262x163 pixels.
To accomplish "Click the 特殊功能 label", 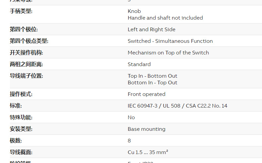I will tap(21, 118).
